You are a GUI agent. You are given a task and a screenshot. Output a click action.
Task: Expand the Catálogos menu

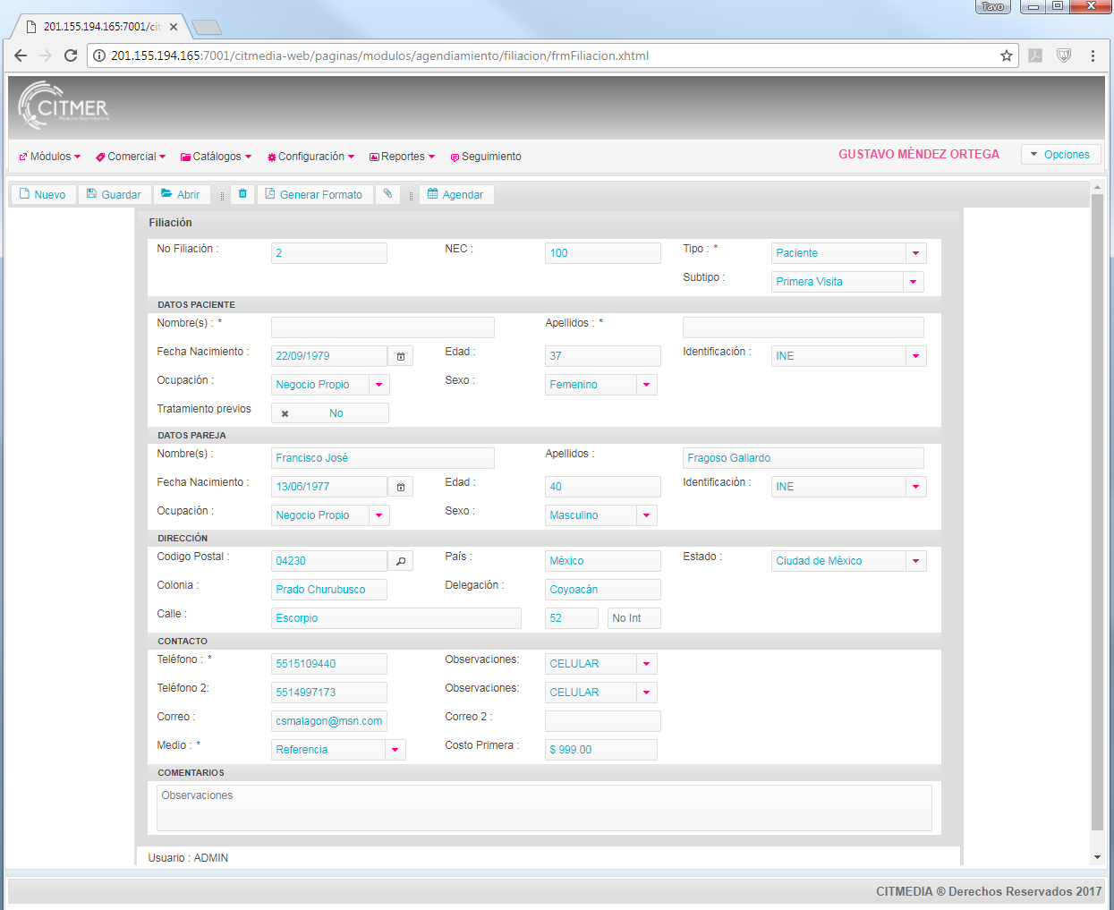pos(217,157)
